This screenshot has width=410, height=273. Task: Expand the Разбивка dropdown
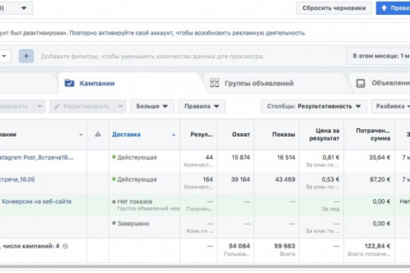click(x=391, y=106)
